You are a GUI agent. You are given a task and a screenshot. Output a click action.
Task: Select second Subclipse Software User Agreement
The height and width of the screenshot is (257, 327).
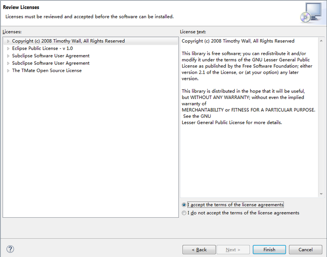(x=51, y=63)
